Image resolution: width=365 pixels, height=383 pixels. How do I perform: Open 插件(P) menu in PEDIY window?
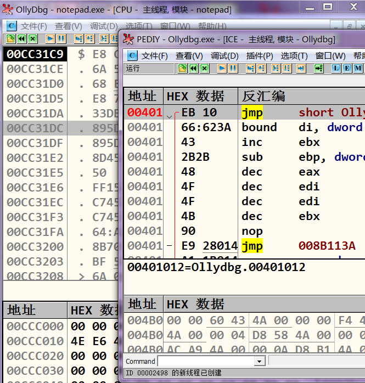260,56
